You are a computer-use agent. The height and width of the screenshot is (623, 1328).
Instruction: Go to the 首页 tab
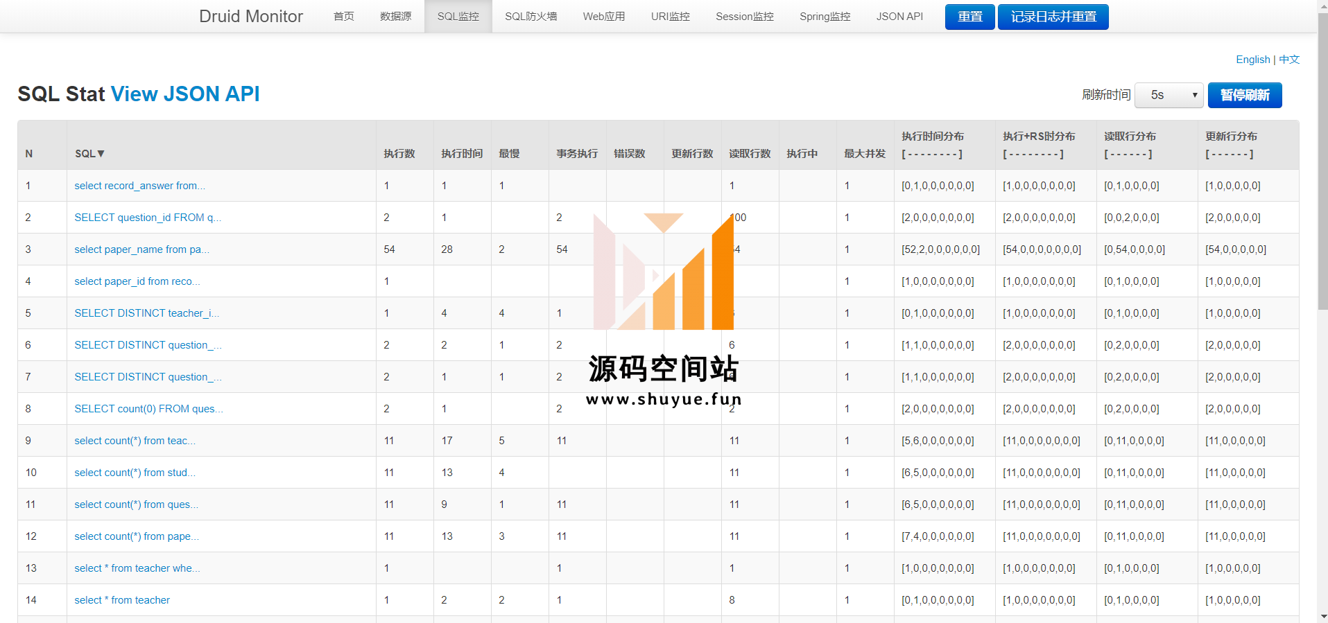(x=344, y=16)
